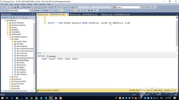Click the Refresh icon in Object Explorer
Image resolution: width=179 pixels, height=100 pixels.
pos(22,17)
